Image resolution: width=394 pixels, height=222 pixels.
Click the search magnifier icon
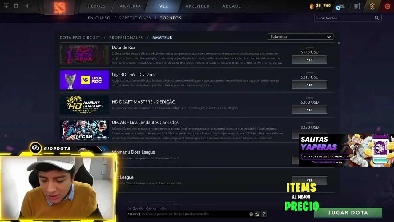tap(377, 18)
